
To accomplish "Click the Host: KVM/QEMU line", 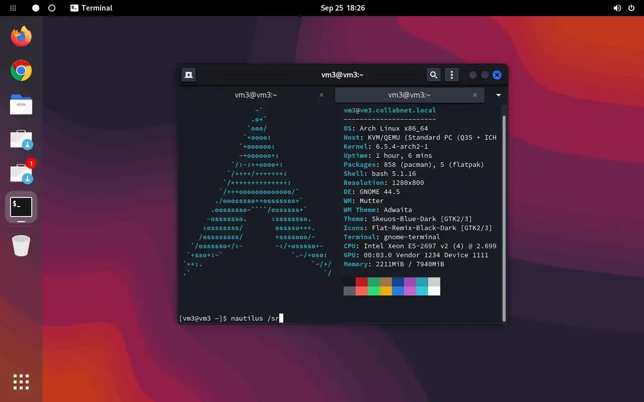I will 420,138.
